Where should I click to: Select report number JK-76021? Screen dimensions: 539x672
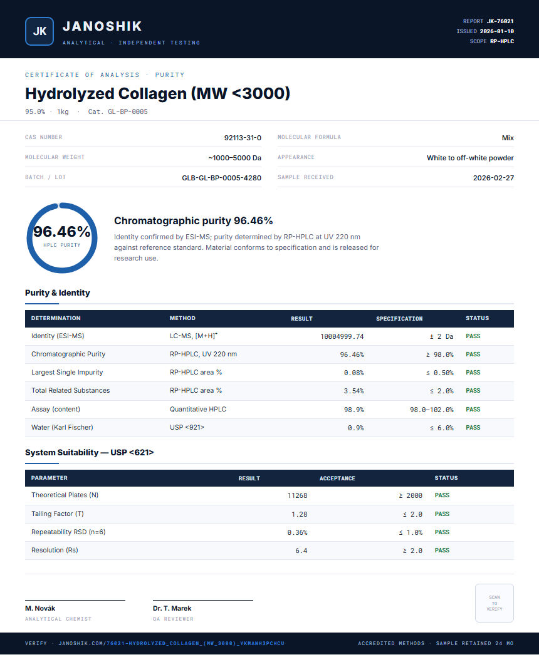[500, 21]
